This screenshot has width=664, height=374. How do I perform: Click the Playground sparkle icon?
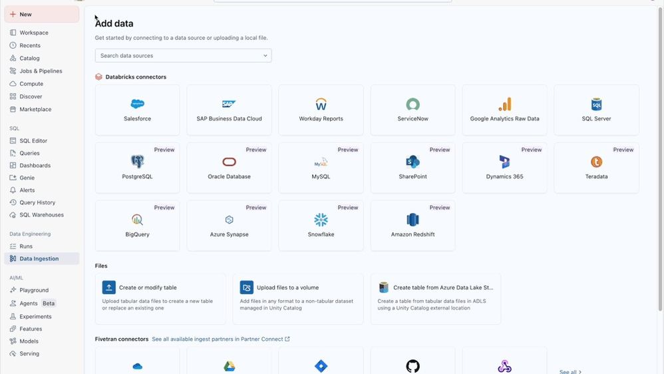click(13, 290)
